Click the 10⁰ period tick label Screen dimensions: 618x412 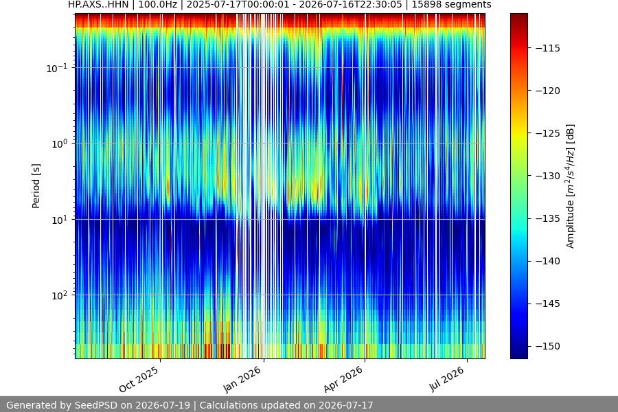(x=59, y=144)
